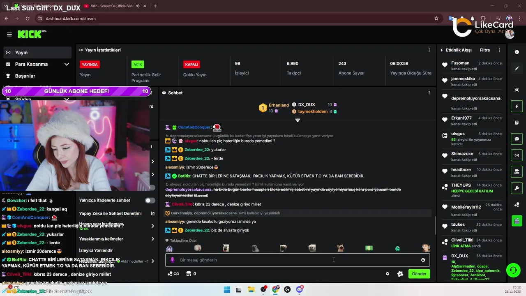This screenshot has height=296, width=526.
Task: Click the purple microphone icon in message box
Action: point(173,260)
